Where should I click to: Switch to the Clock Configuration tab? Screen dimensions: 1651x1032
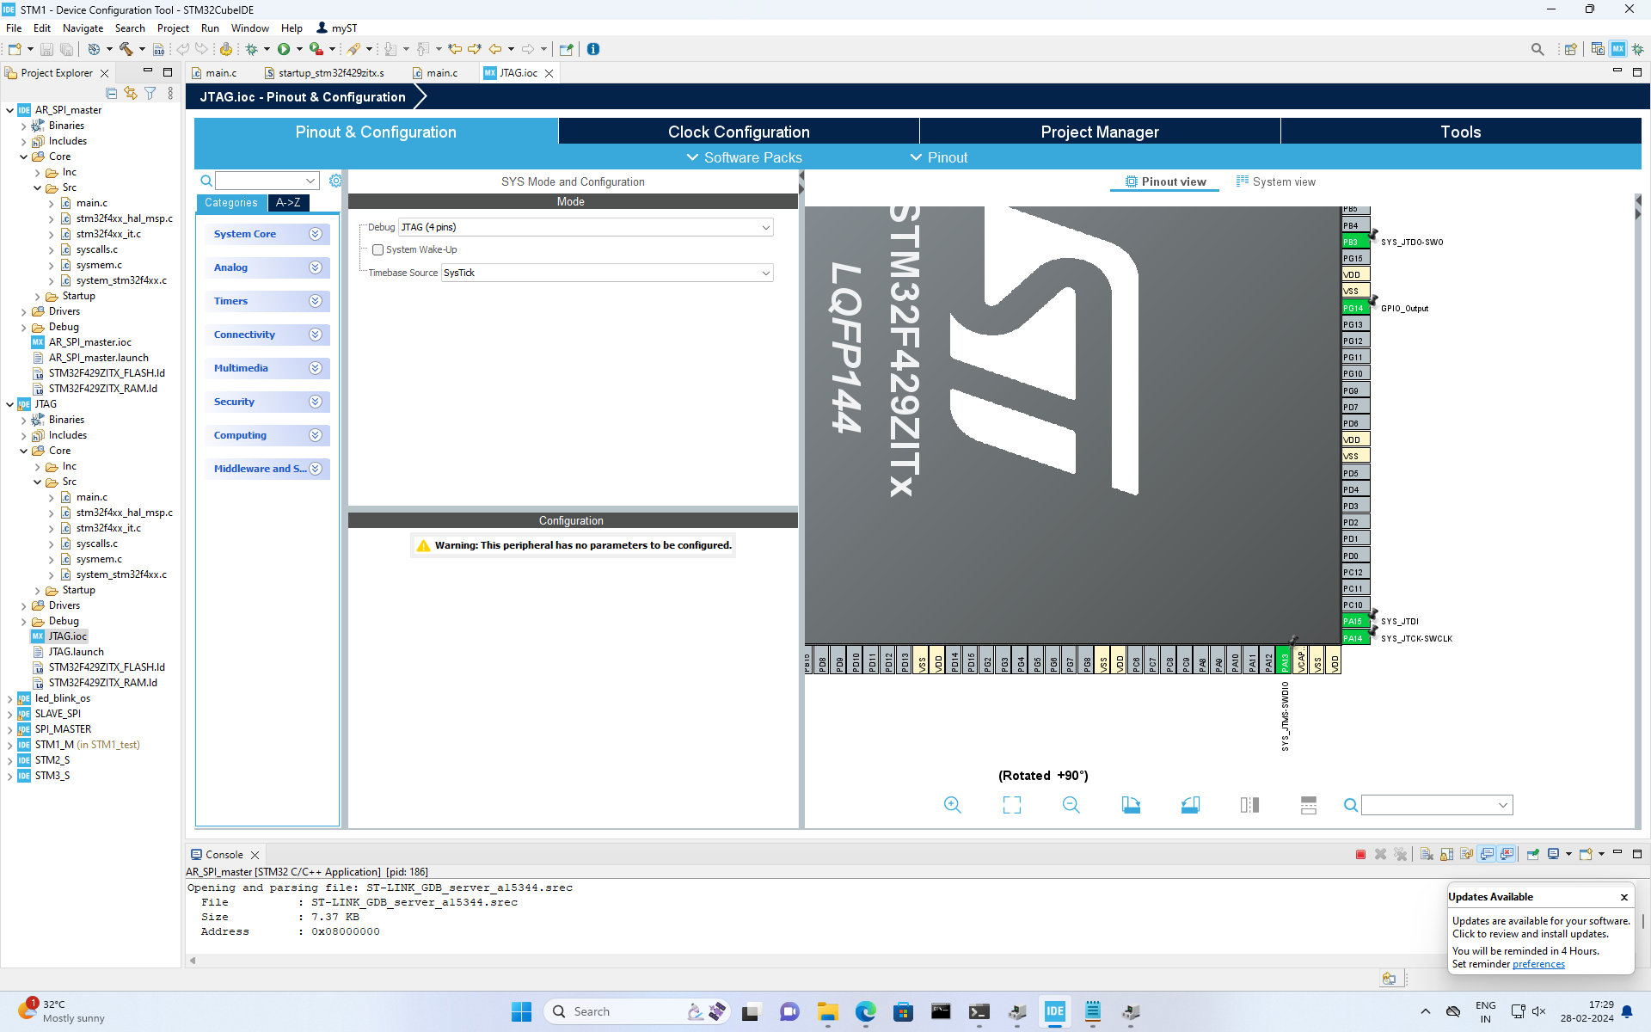(738, 132)
